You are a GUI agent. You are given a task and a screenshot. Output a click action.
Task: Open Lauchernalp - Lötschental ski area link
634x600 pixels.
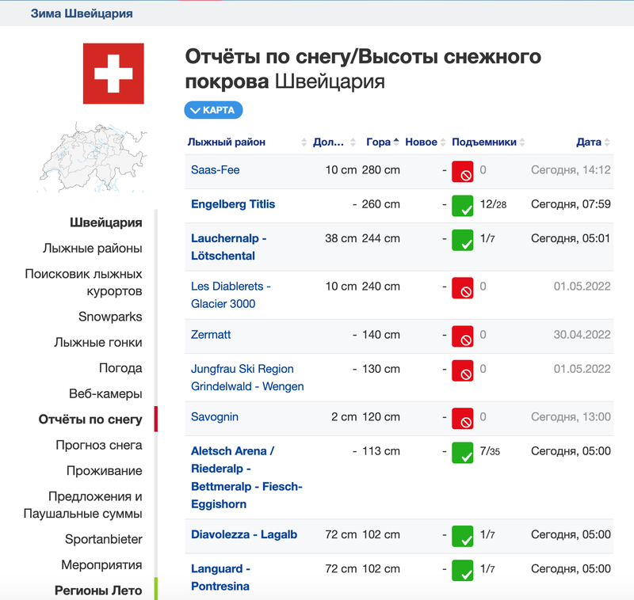229,247
